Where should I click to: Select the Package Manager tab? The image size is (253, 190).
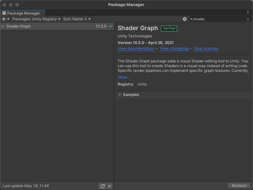(23, 13)
